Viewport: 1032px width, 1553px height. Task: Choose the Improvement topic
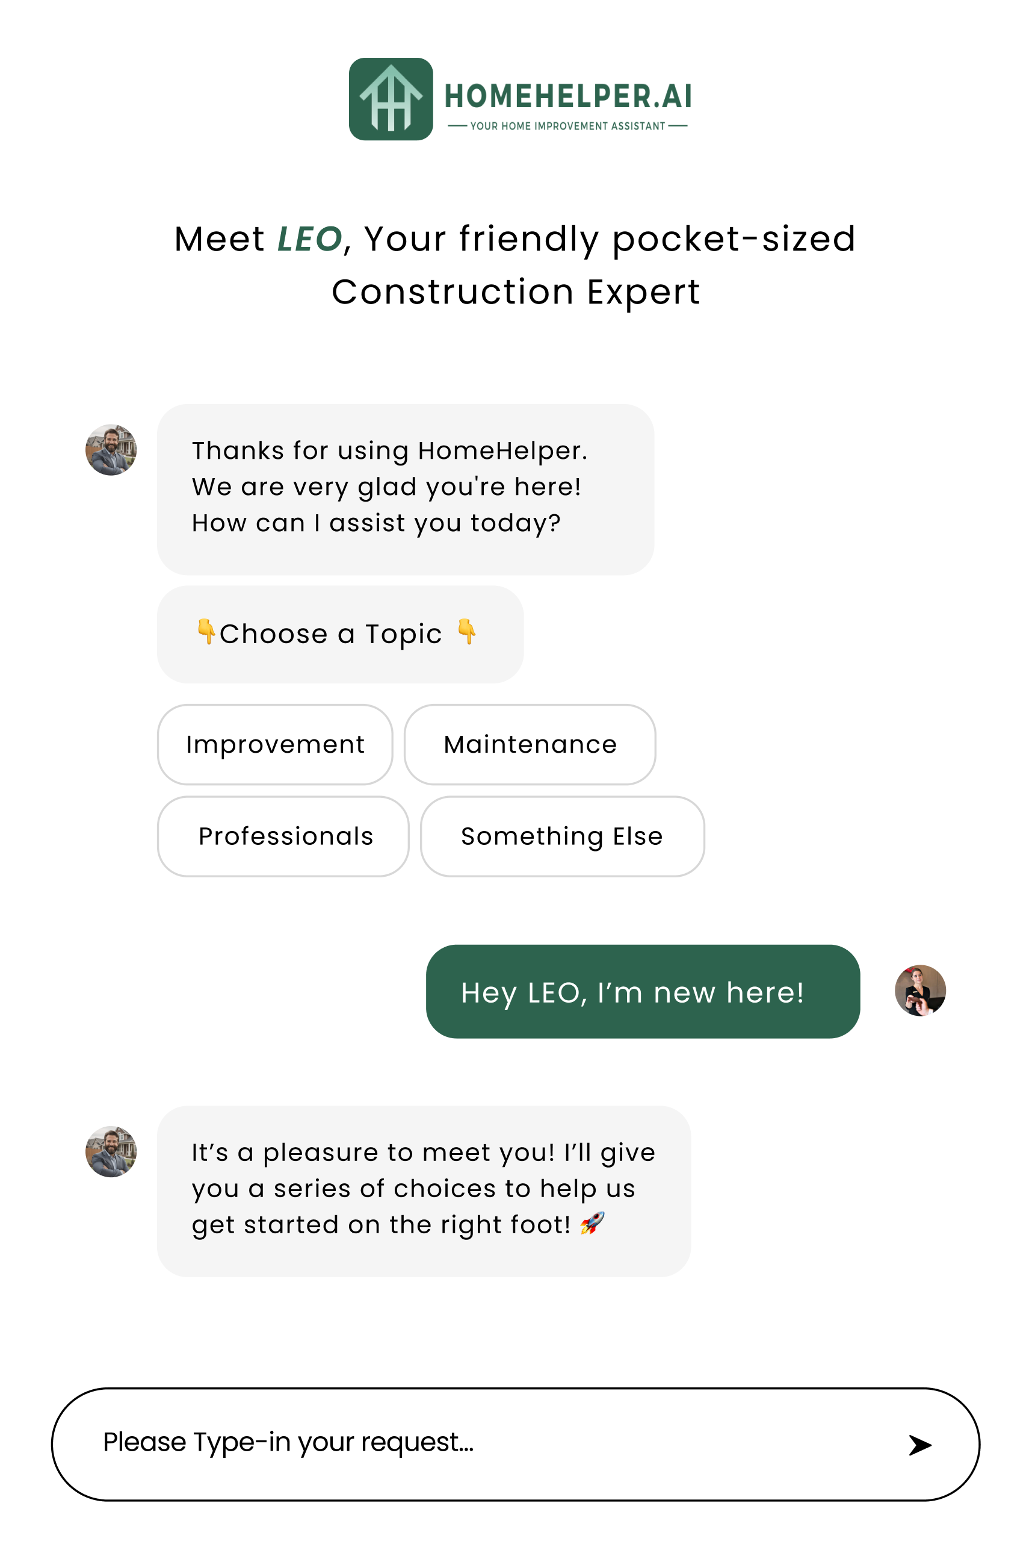tap(275, 744)
